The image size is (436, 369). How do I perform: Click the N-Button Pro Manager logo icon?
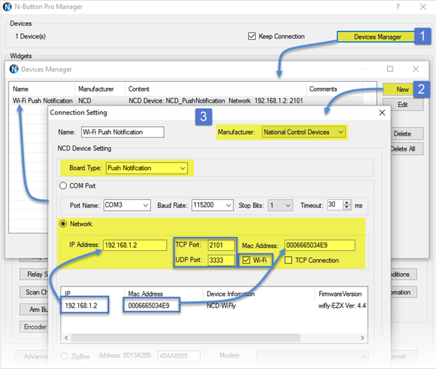(7, 7)
